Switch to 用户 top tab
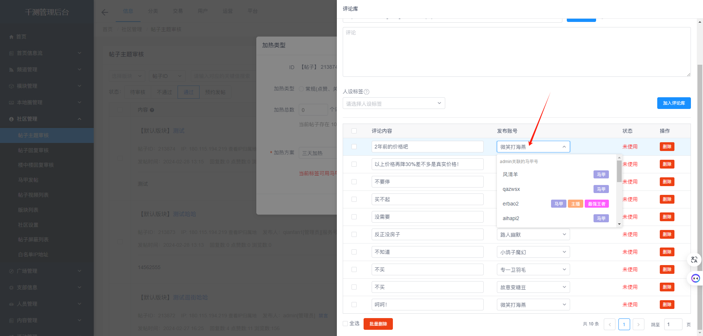 (x=203, y=11)
